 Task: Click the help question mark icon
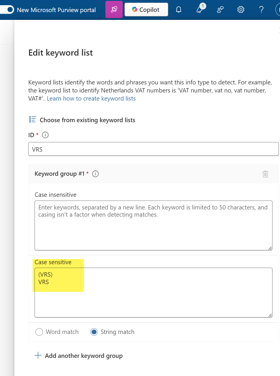click(x=261, y=10)
